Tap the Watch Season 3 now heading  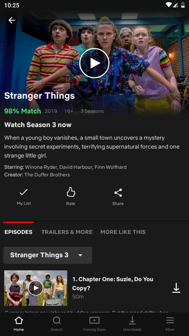tap(38, 125)
